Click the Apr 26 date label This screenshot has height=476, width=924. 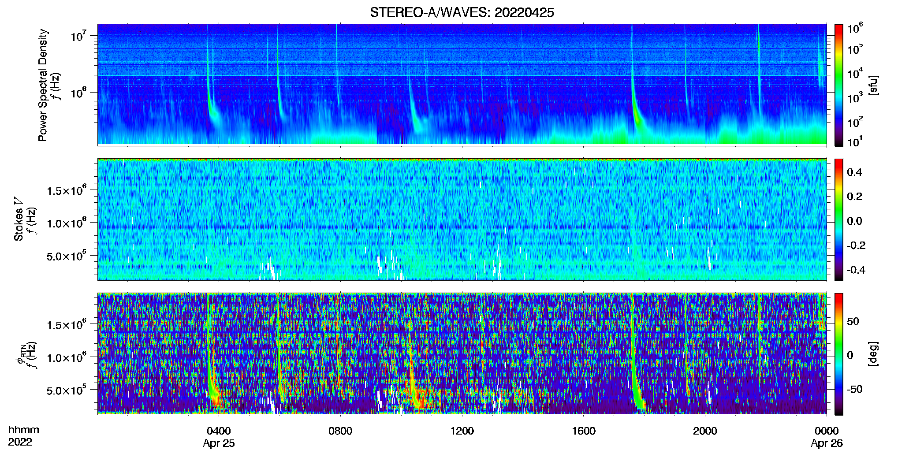(x=827, y=443)
